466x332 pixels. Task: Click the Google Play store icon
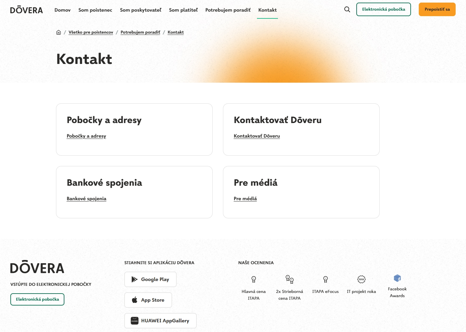[134, 279]
